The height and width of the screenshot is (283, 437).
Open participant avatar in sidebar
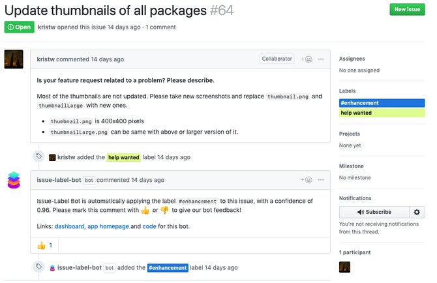pos(345,267)
